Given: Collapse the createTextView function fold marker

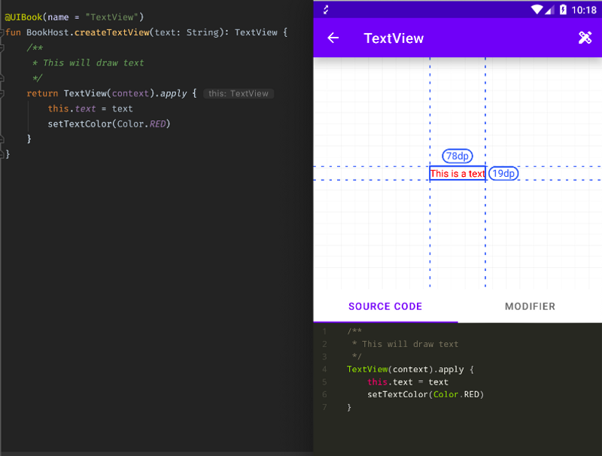Looking at the screenshot, I should 2,33.
